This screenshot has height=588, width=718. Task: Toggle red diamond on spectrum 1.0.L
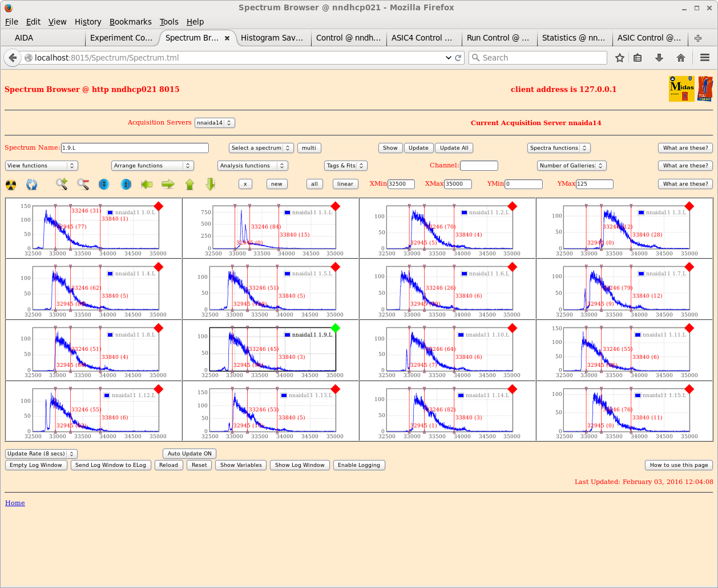[158, 206]
